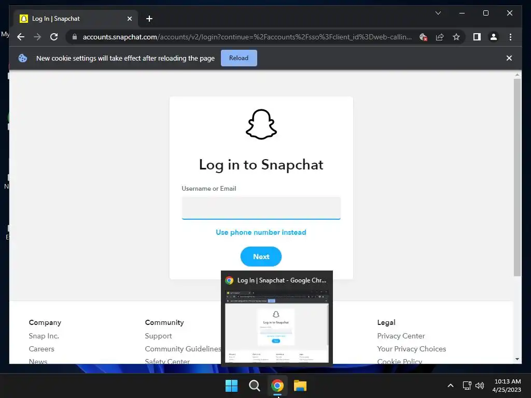Viewport: 531px width, 398px height.
Task: Click the Chrome taskbar icon
Action: [277, 386]
